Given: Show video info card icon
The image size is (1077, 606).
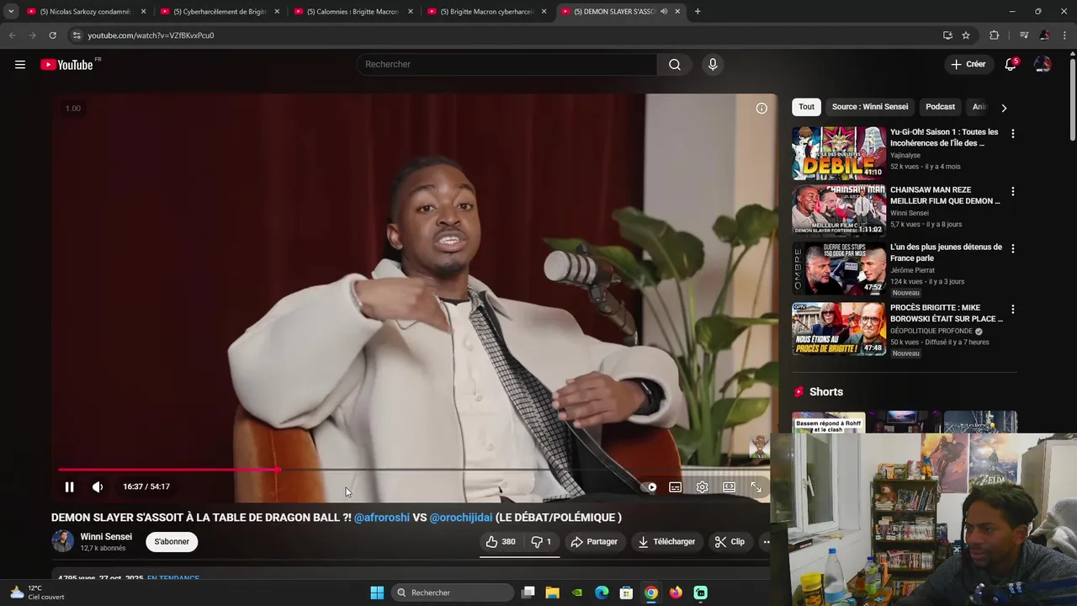Looking at the screenshot, I should click(761, 109).
